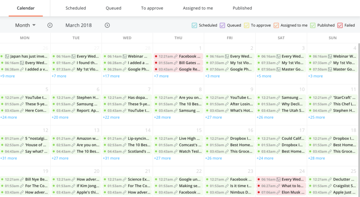360x197 pixels.
Task: Switch to the Scheduled tab
Action: point(76,8)
